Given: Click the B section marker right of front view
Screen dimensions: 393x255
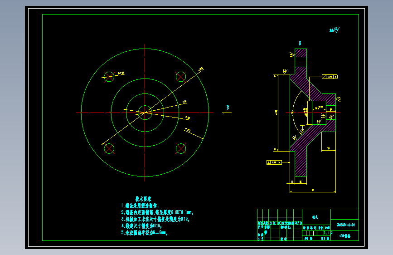Looking at the screenshot, I should pos(228,109).
